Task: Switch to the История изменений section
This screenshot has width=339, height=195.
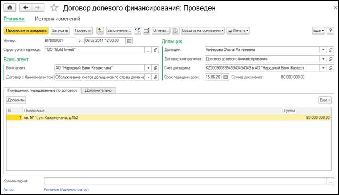Action: click(58, 19)
